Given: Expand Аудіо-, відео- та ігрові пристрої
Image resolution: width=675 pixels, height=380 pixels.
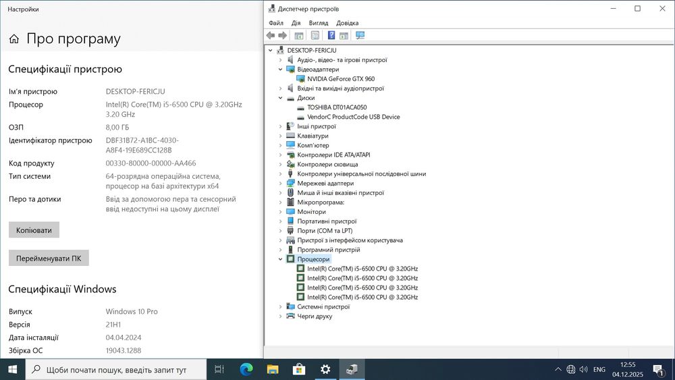Looking at the screenshot, I should 280,60.
